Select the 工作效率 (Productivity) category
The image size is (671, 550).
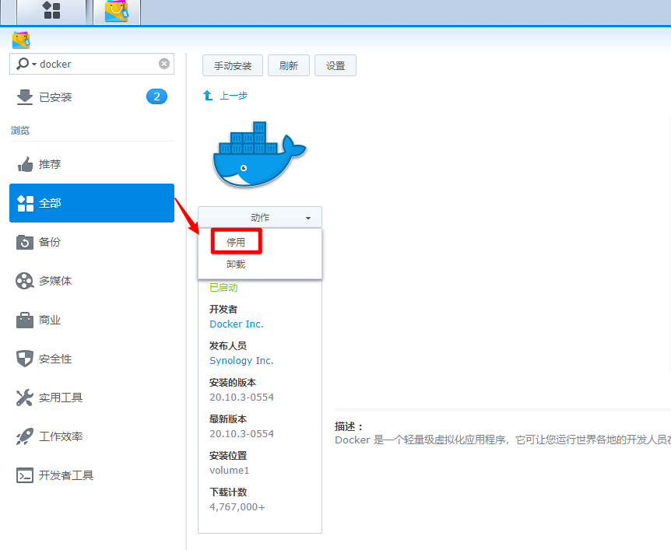click(62, 436)
